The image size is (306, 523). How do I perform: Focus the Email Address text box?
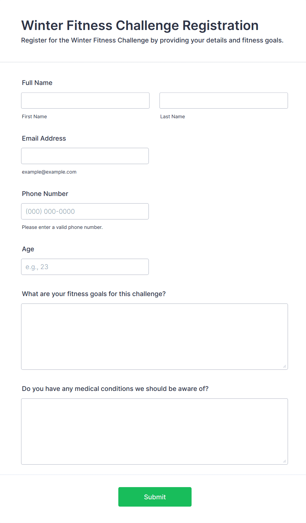pyautogui.click(x=85, y=156)
